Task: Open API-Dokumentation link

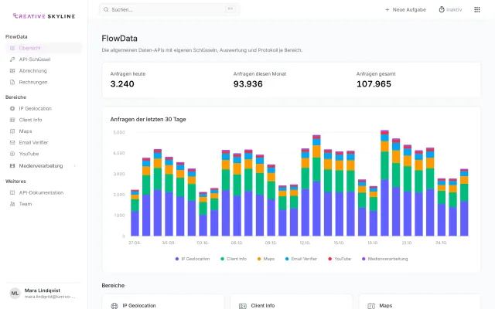Action: tap(44, 192)
